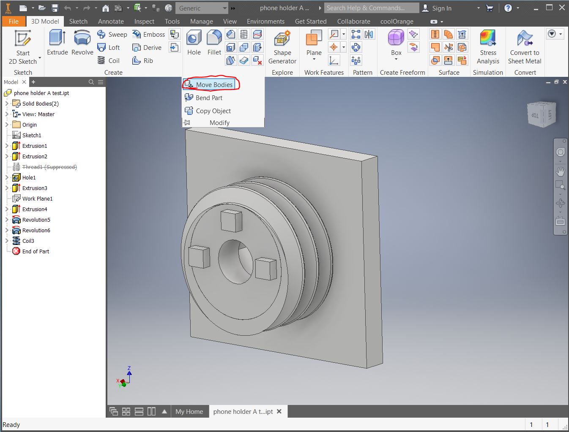
Task: Click Sign In
Action: tap(437, 8)
